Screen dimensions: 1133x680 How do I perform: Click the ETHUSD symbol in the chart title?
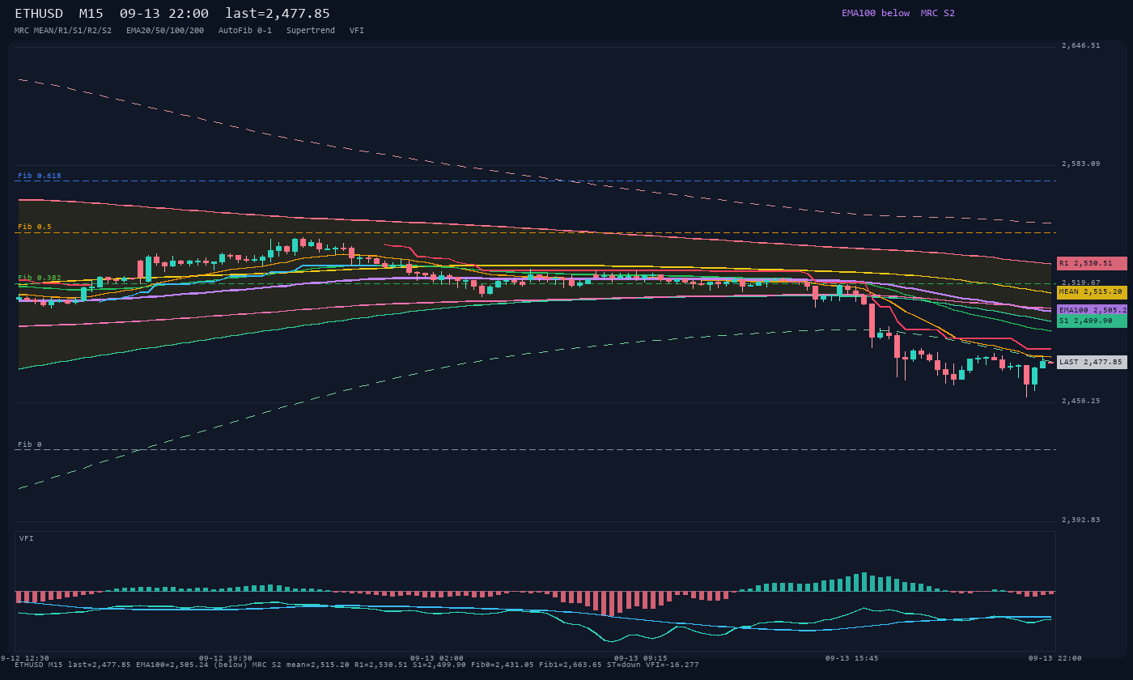click(x=39, y=14)
